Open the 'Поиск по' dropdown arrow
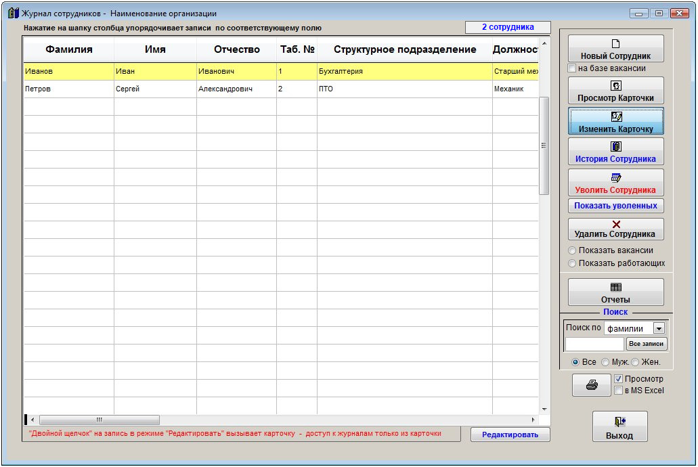Image resolution: width=698 pixels, height=467 pixels. (659, 328)
